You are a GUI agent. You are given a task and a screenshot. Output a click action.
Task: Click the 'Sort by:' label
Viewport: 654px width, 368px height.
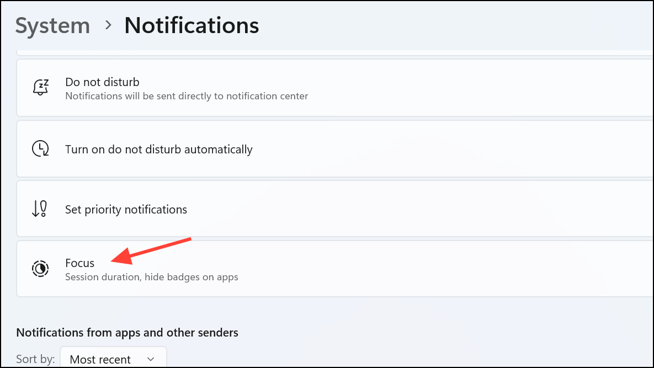pyautogui.click(x=35, y=359)
